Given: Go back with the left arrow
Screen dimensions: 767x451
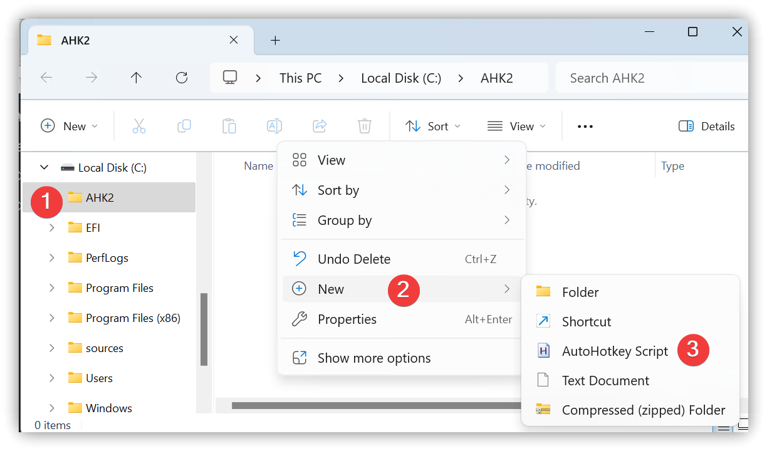Looking at the screenshot, I should 46,78.
